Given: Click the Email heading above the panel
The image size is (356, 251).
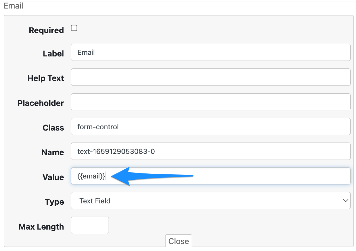Looking at the screenshot, I should click(x=13, y=6).
